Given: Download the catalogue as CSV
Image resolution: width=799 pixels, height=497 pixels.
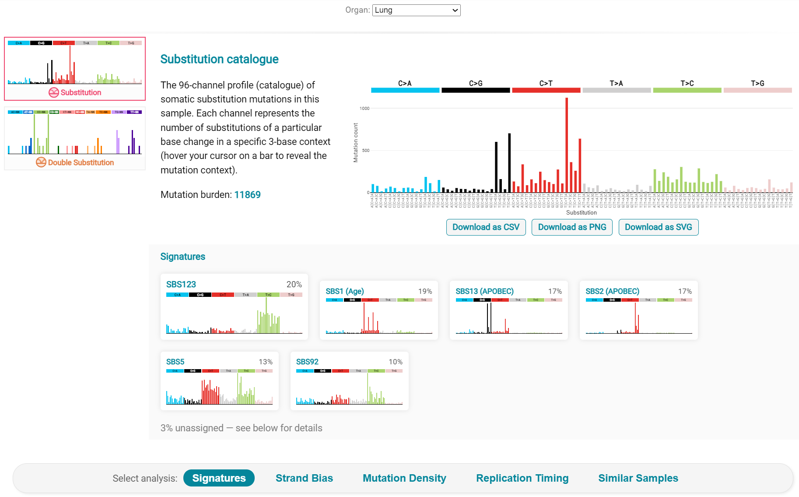Looking at the screenshot, I should point(486,227).
